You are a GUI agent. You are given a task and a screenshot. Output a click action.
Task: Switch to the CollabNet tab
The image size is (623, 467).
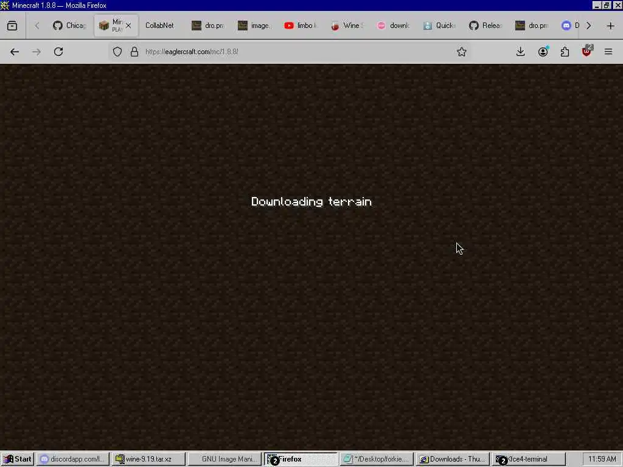coord(159,26)
